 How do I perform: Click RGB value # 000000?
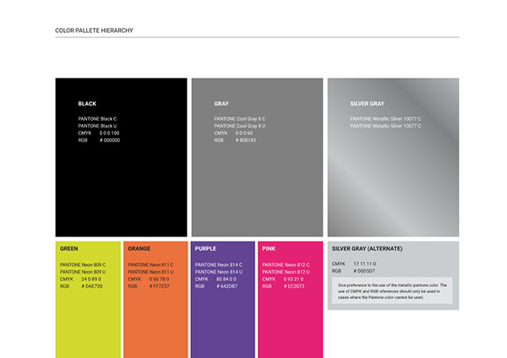[110, 140]
